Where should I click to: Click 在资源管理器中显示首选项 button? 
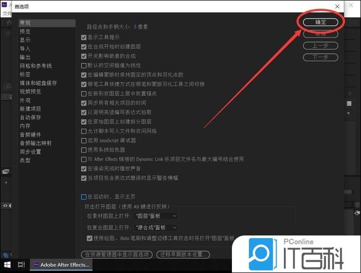pos(117,254)
